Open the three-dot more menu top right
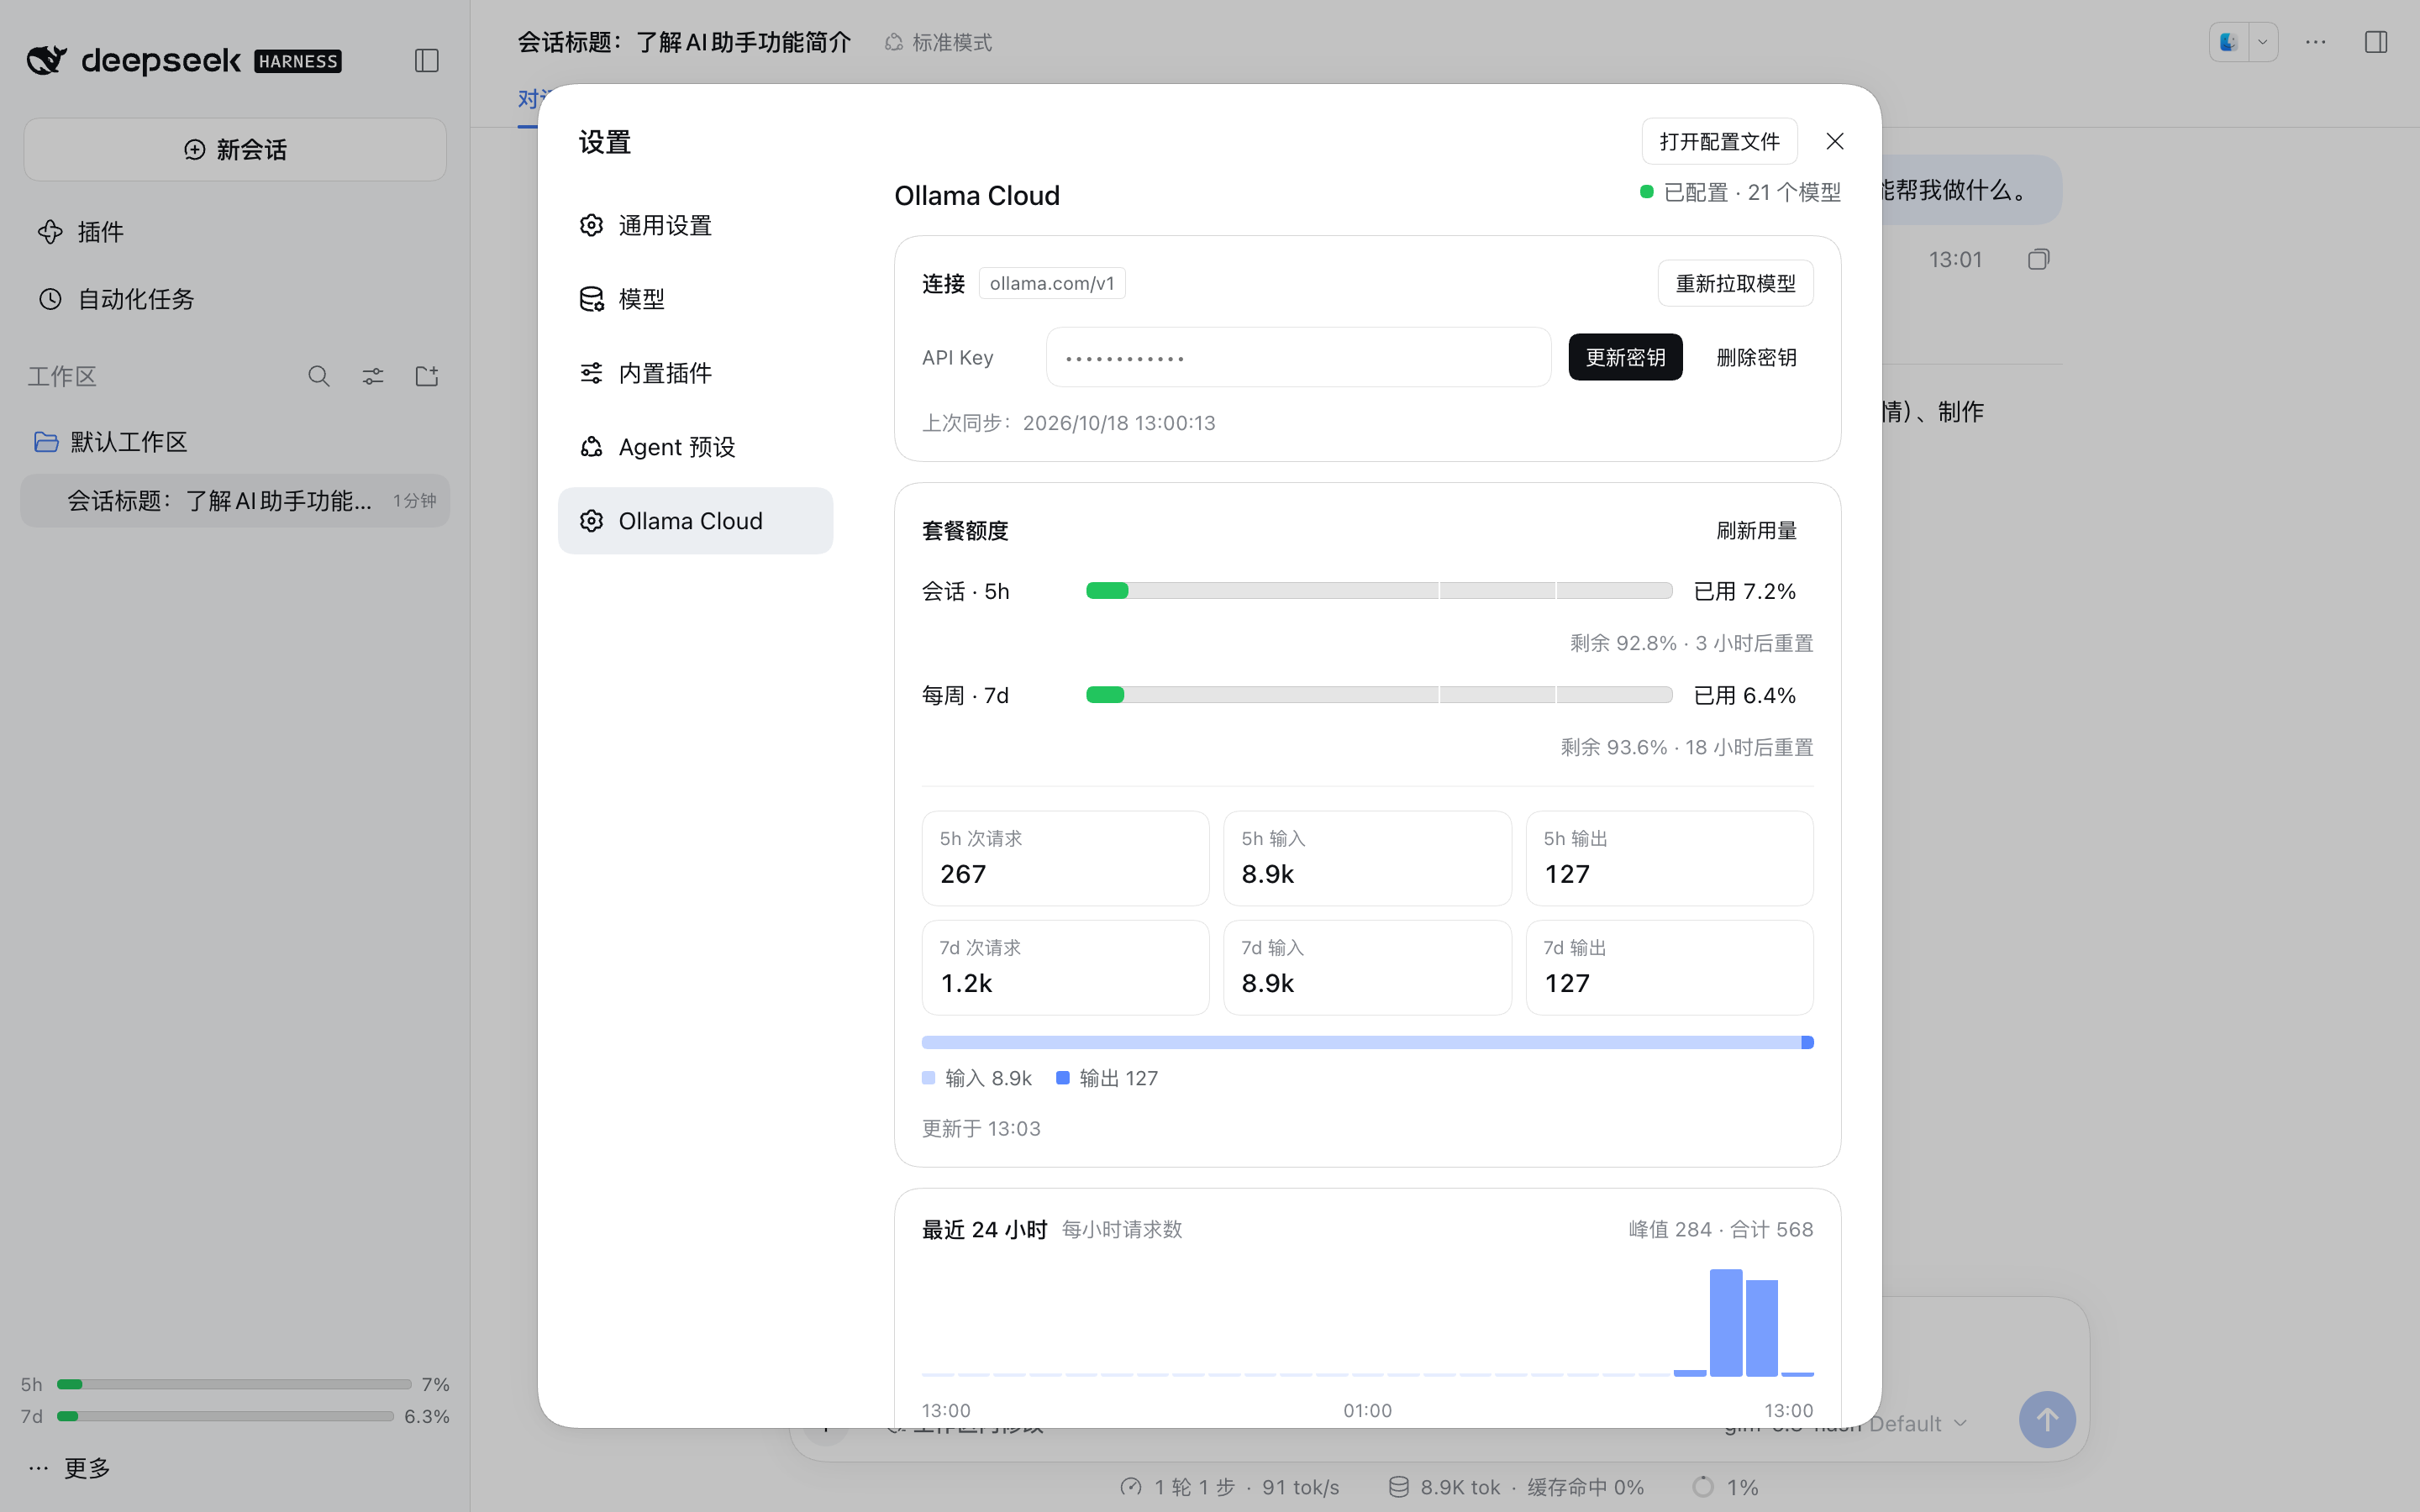This screenshot has height=1512, width=2420. point(2316,42)
